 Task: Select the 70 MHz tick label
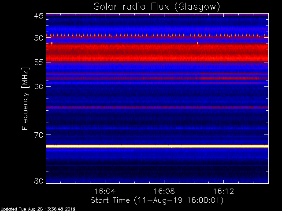38,135
